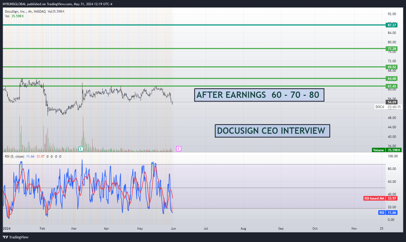Click the Nov label on the time axis
406x242 pixels.
pyautogui.click(x=354, y=229)
